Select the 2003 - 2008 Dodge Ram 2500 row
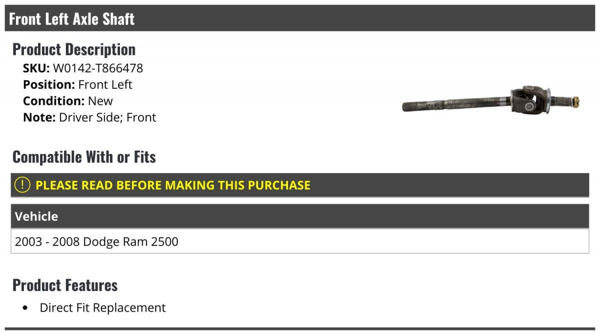Screen dimensions: 600x335 300,242
